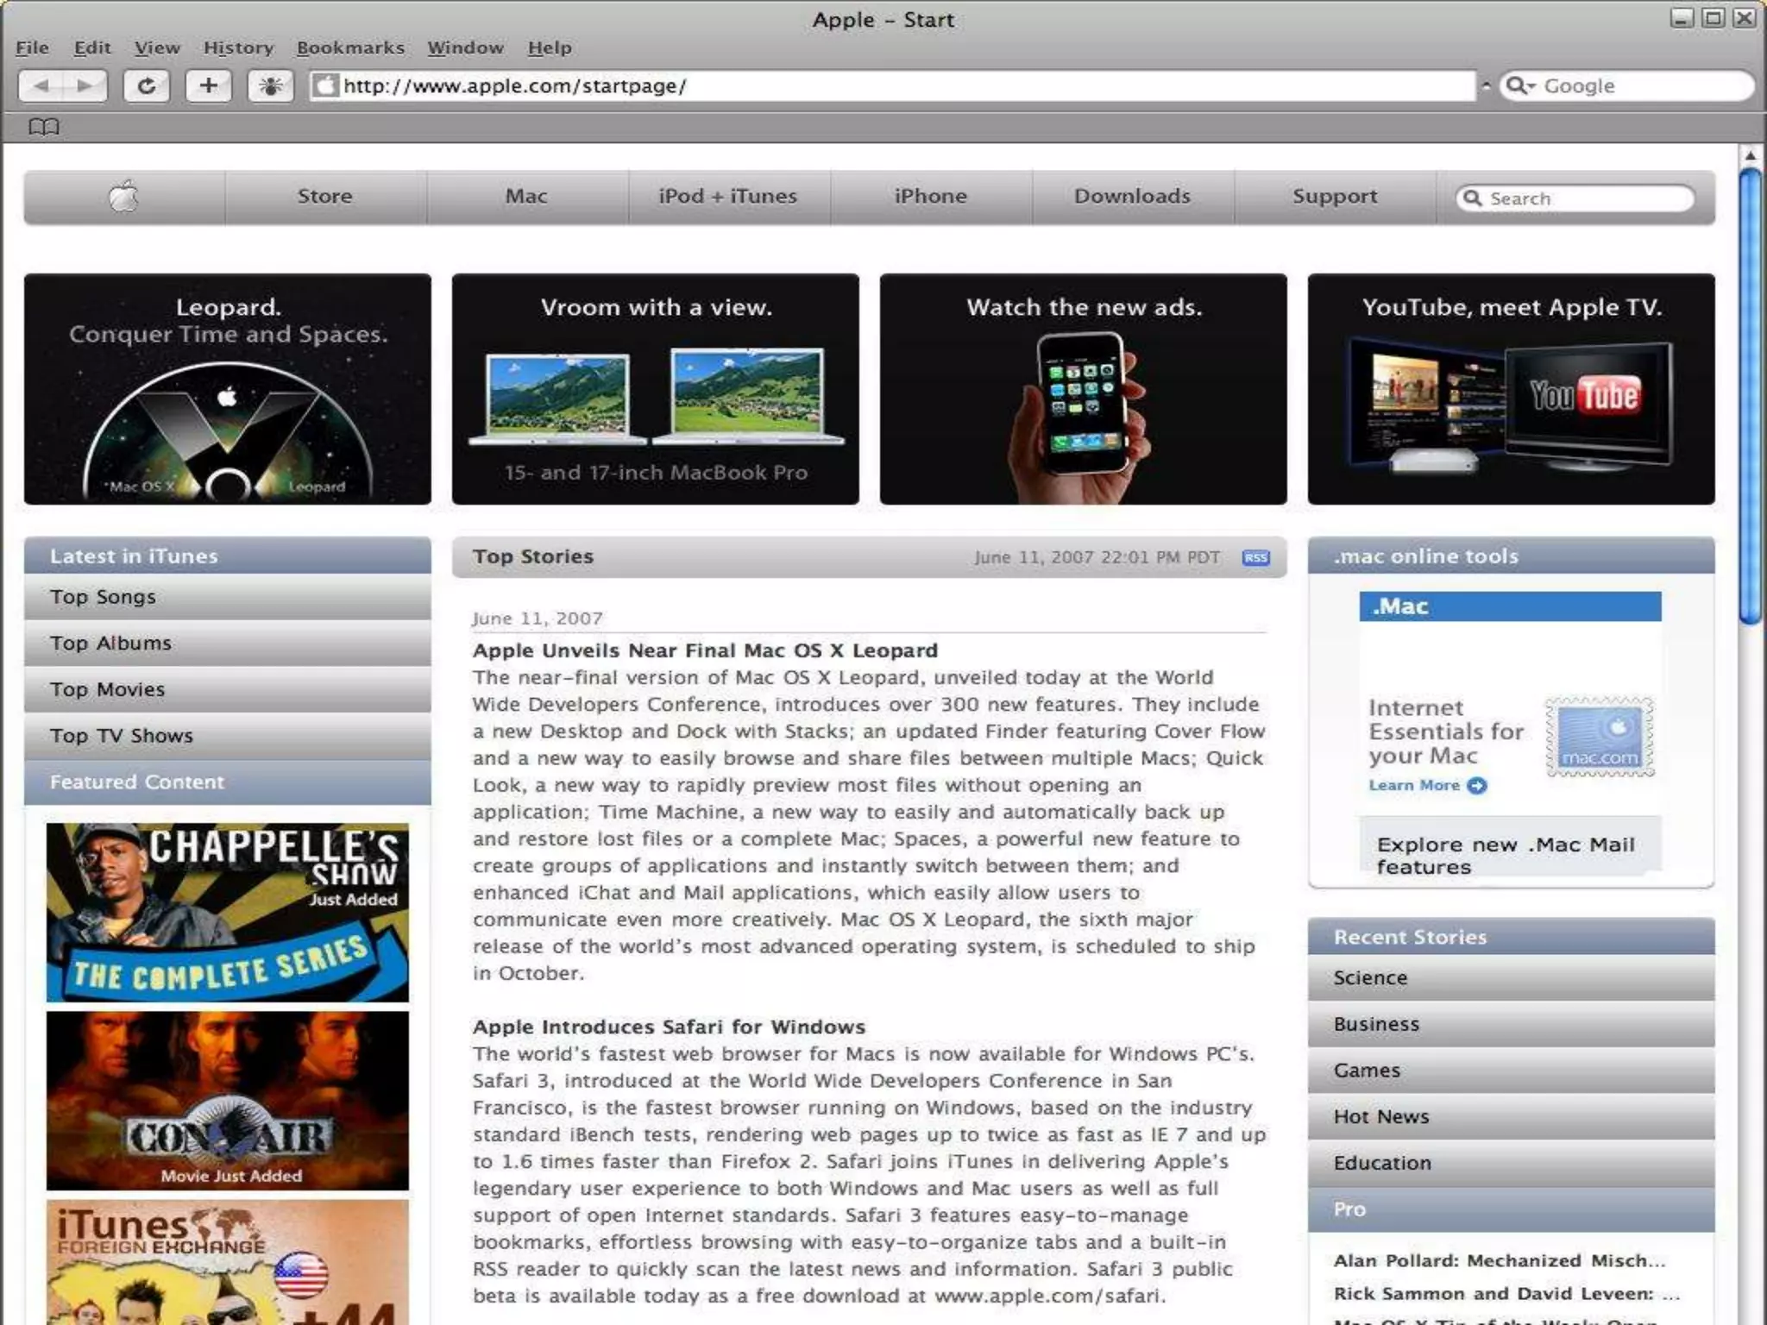Click the Chappelle's Show featured thumbnail

(228, 912)
